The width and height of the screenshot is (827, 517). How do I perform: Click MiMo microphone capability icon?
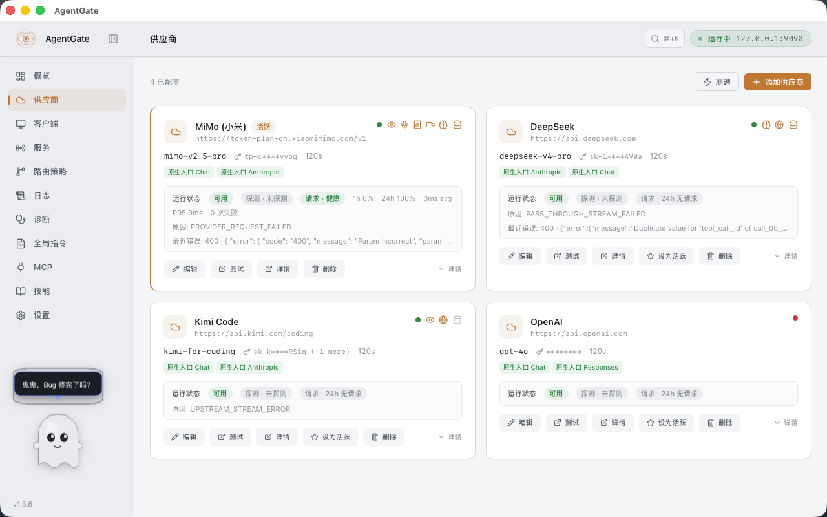click(x=404, y=125)
